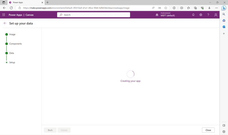The image size is (228, 135).
Task: Click the Canvas label in header
Action: pos(30,15)
